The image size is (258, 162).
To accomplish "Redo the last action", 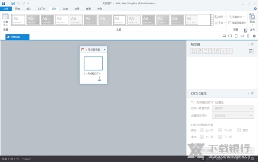I will pos(24,3).
